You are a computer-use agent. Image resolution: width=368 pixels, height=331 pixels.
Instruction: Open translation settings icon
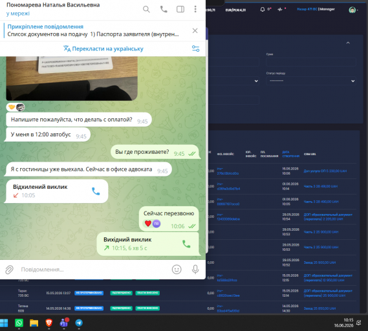coord(195,48)
